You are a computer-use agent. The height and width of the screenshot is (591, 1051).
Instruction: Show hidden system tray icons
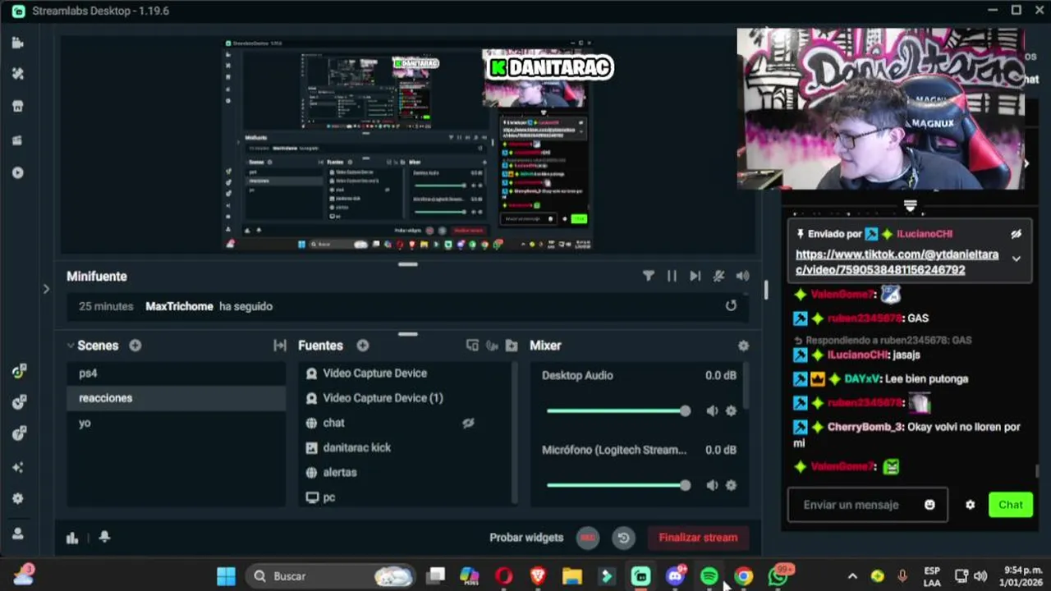click(x=852, y=576)
